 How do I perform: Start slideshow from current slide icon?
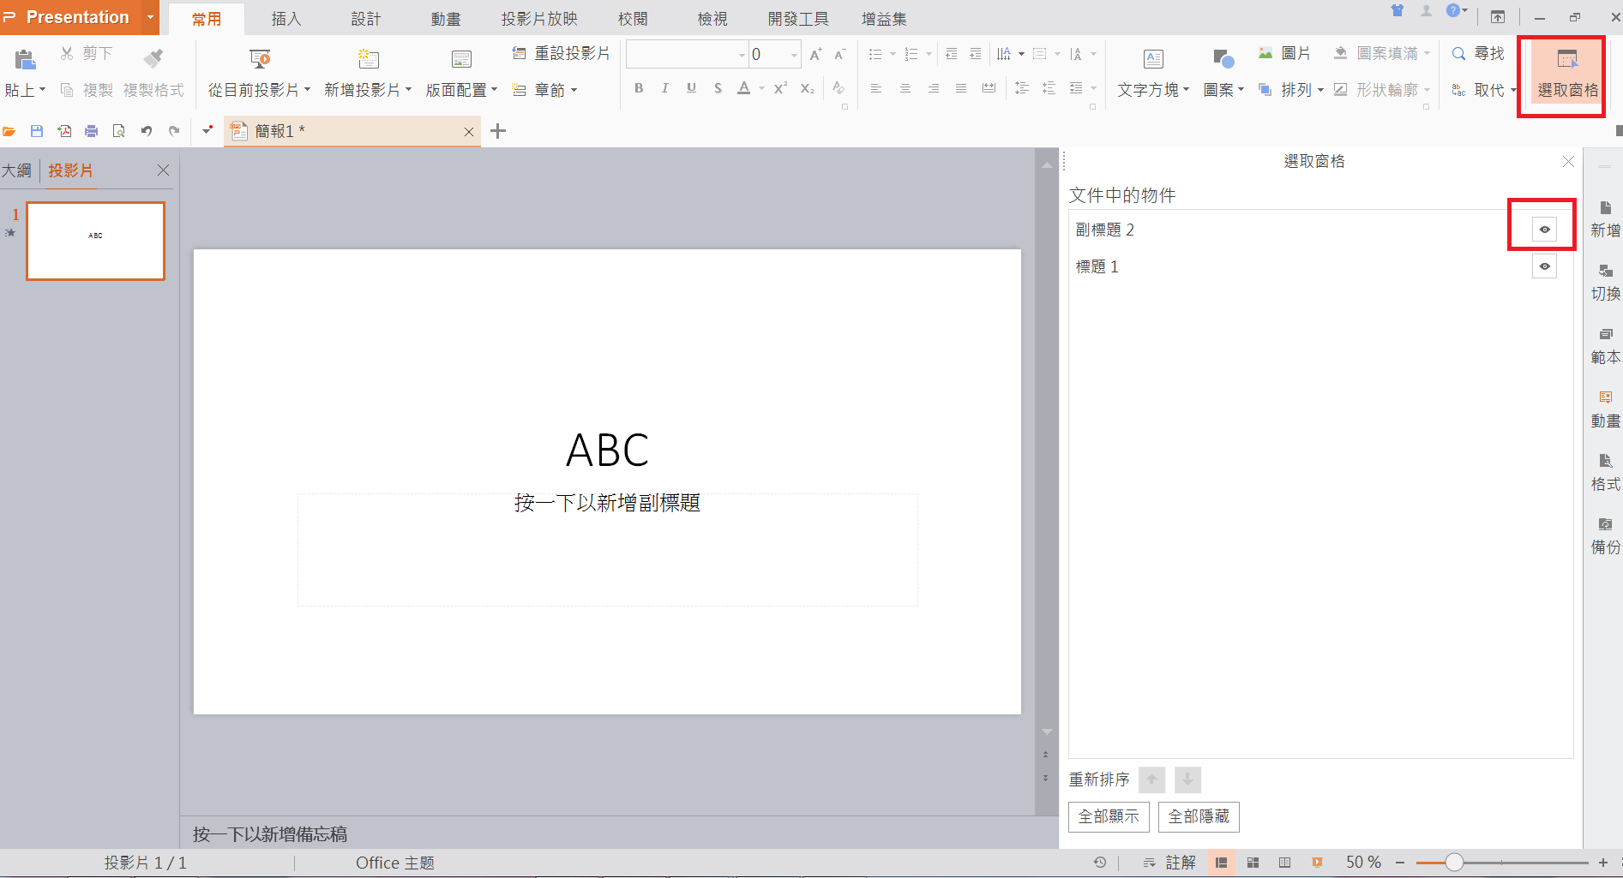[260, 58]
